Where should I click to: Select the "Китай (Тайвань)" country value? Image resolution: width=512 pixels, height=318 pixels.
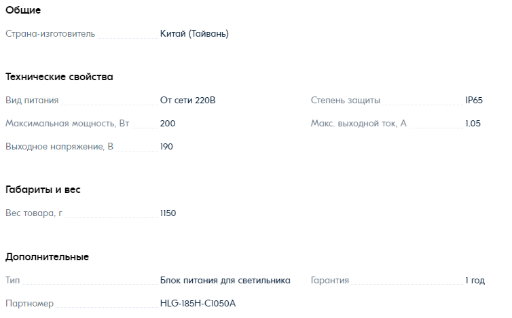tap(194, 33)
